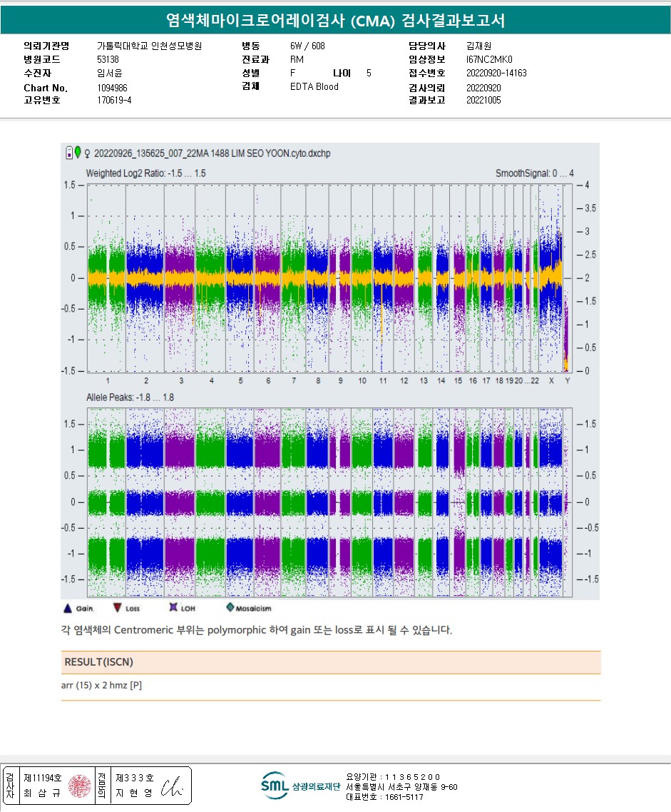Click the X chromosome label on Log2 plot
Screen dimensions: 671x812
550,381
